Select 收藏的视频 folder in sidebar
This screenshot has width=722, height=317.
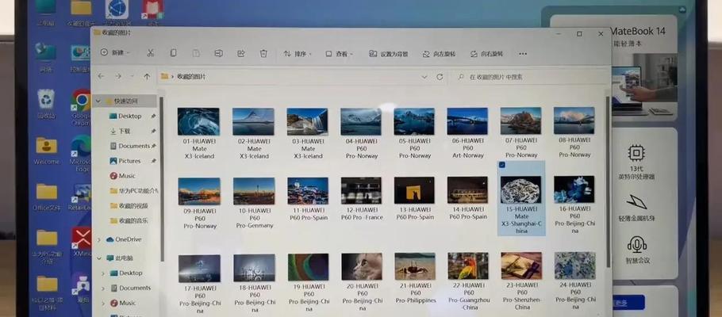pyautogui.click(x=129, y=206)
